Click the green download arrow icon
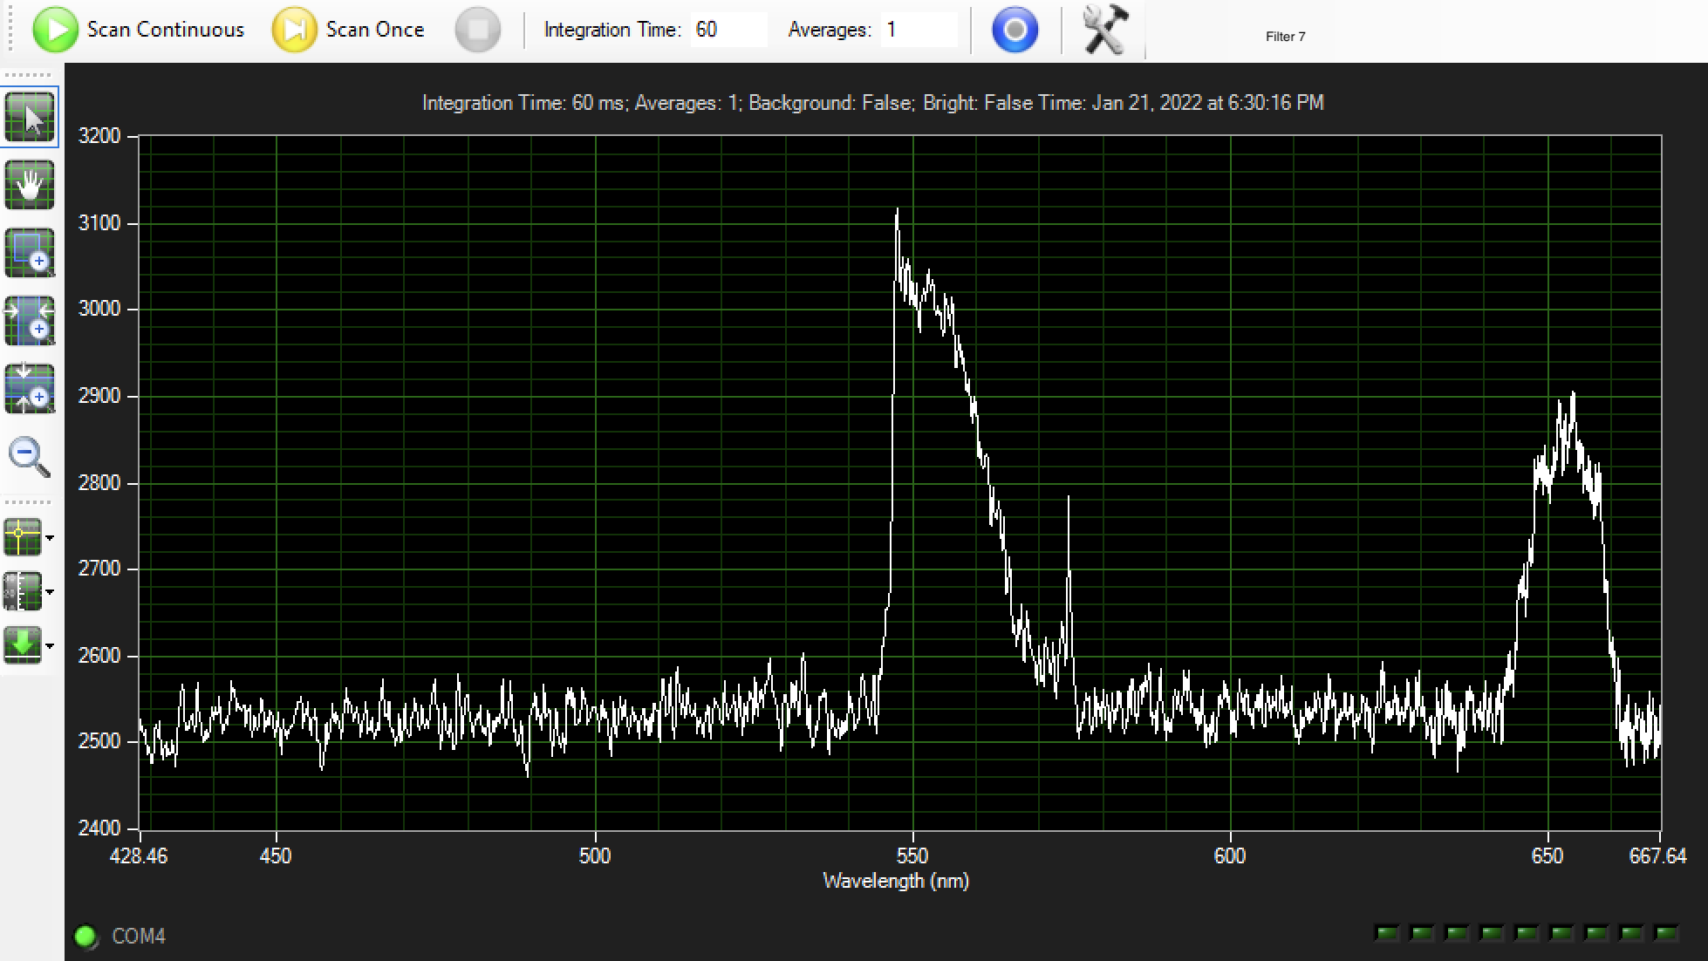 (x=23, y=645)
